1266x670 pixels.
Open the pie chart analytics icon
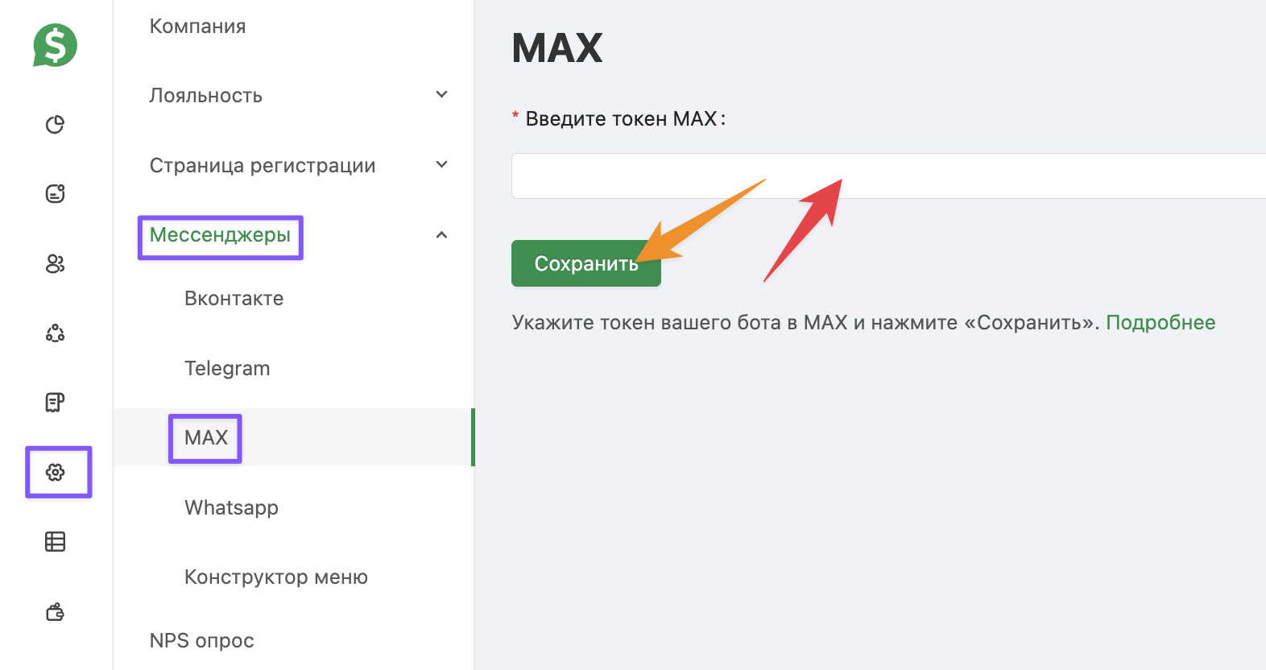(x=55, y=124)
